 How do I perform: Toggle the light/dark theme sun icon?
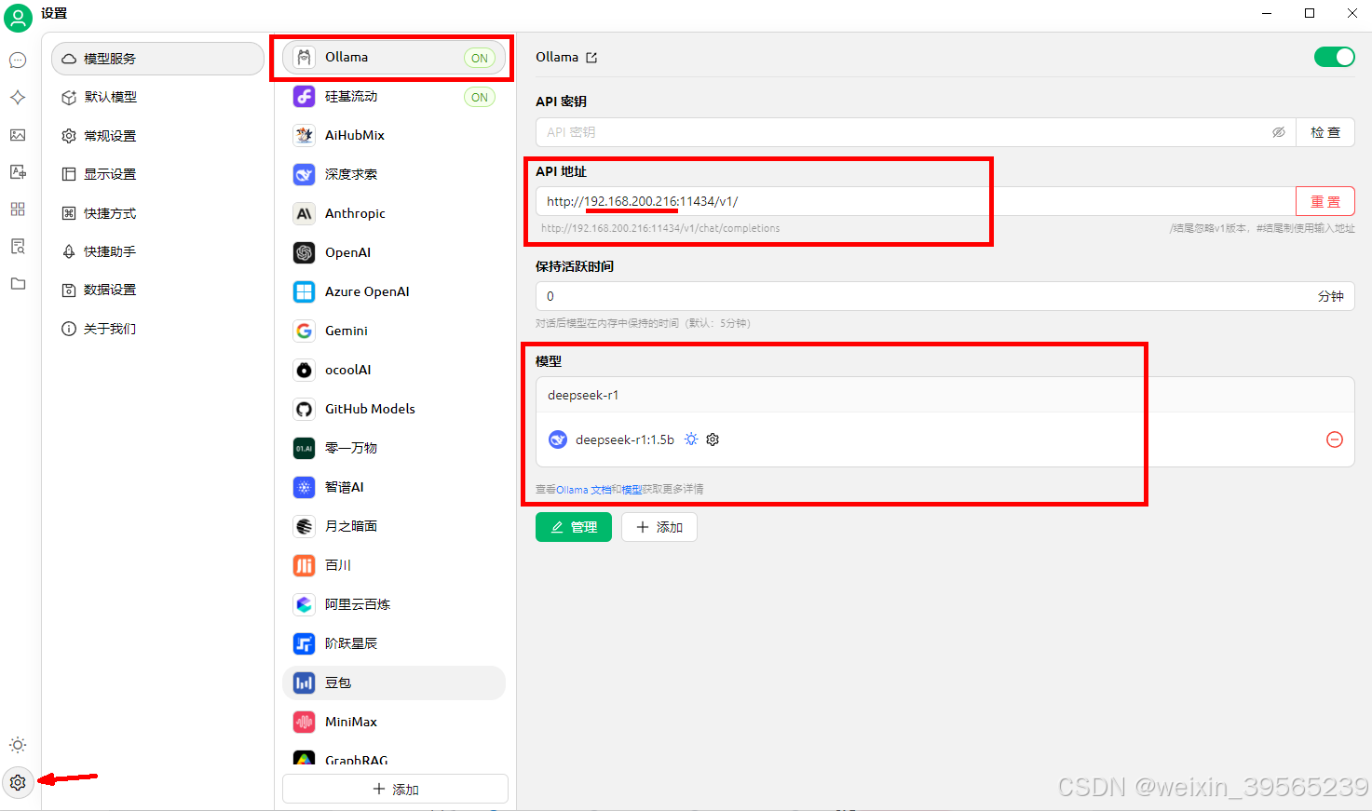[18, 745]
